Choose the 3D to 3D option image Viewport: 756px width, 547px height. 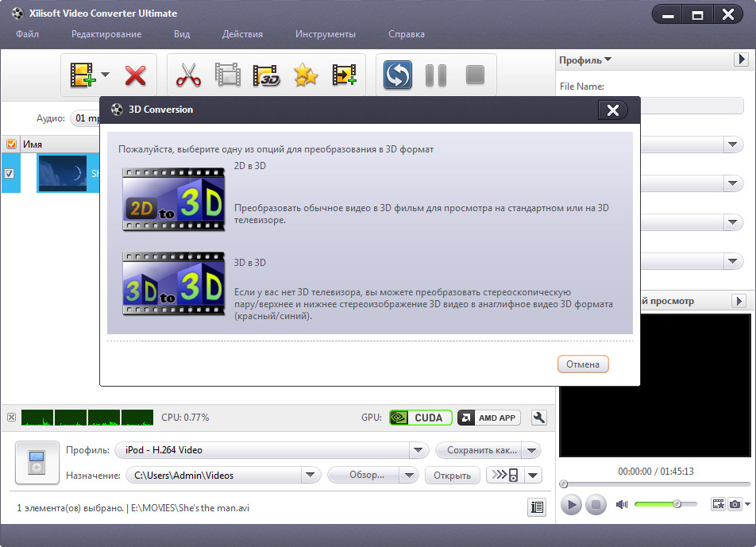174,284
